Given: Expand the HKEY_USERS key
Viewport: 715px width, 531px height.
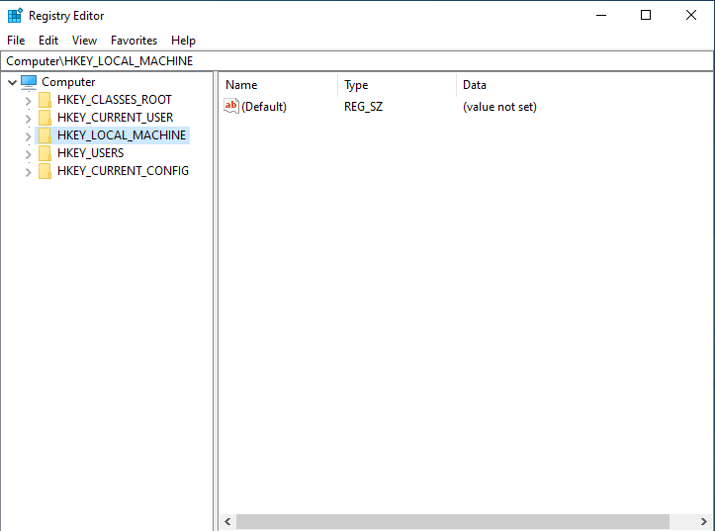Looking at the screenshot, I should tap(29, 154).
